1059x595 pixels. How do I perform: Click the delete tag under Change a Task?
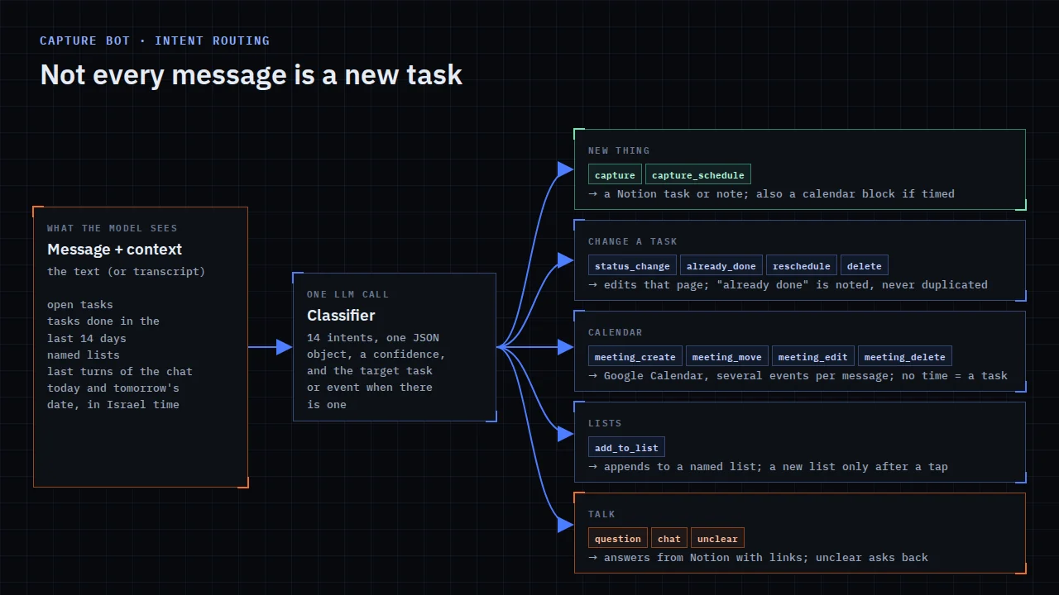coord(865,265)
